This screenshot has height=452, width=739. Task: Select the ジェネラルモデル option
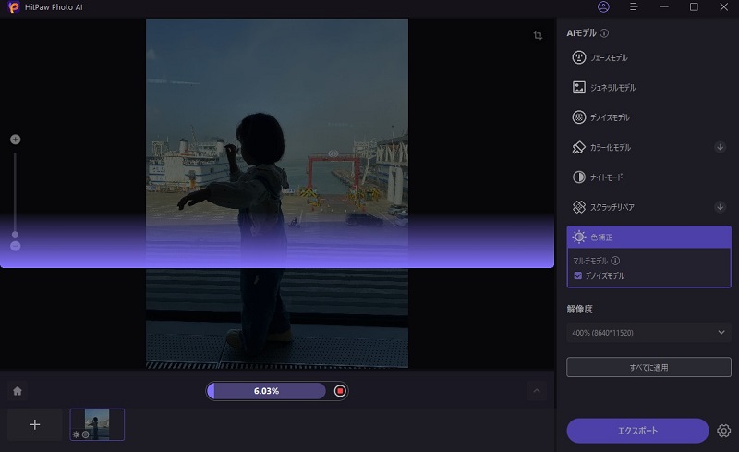(x=648, y=88)
